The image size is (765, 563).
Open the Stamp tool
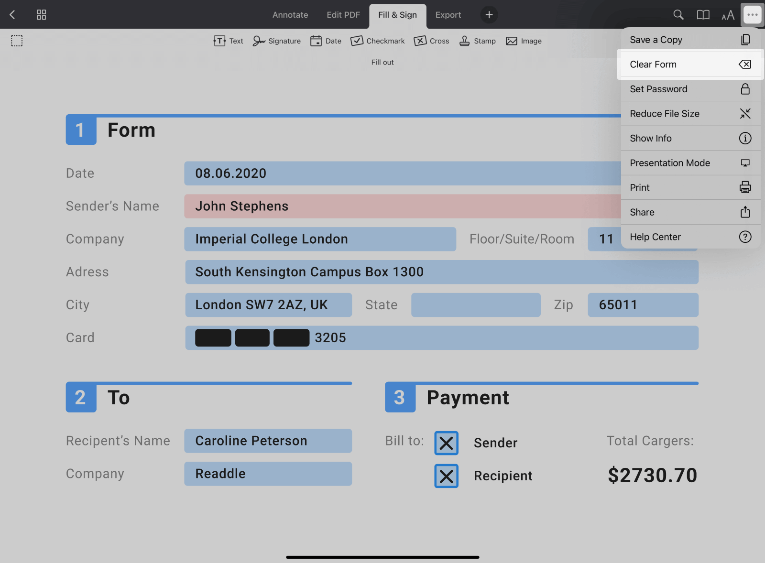pyautogui.click(x=477, y=41)
